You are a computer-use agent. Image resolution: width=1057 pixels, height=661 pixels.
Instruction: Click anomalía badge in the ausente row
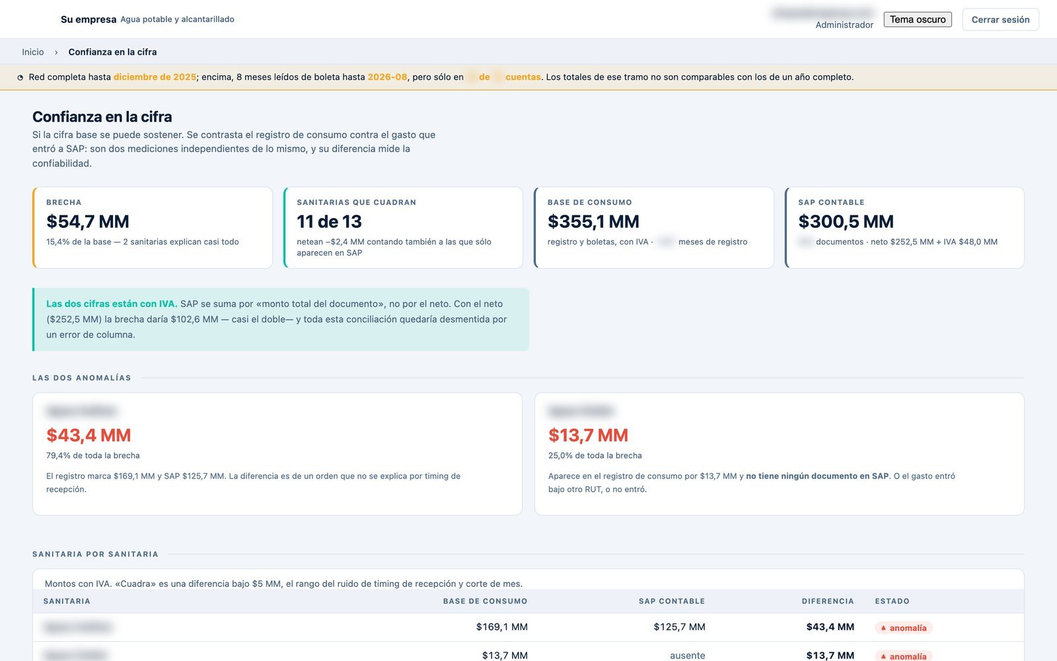[904, 656]
